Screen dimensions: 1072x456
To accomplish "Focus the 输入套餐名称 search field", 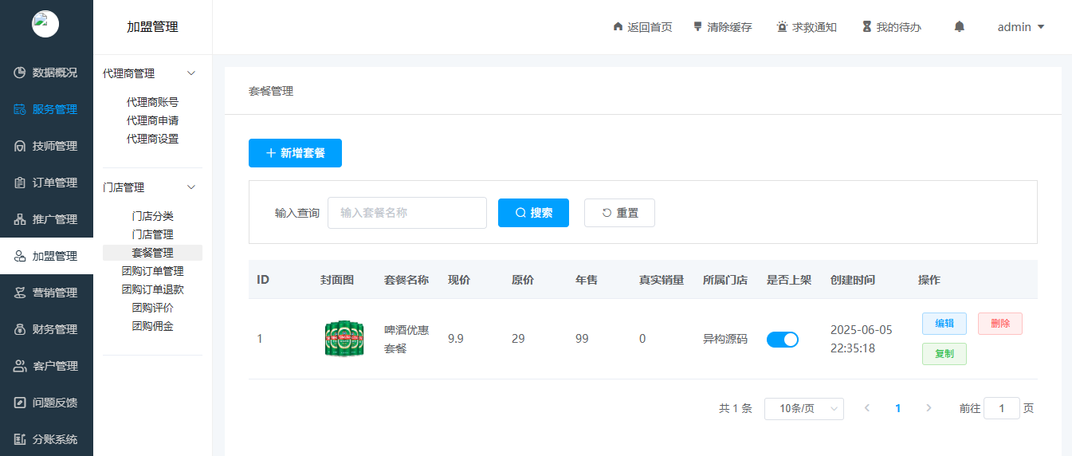I will [406, 213].
